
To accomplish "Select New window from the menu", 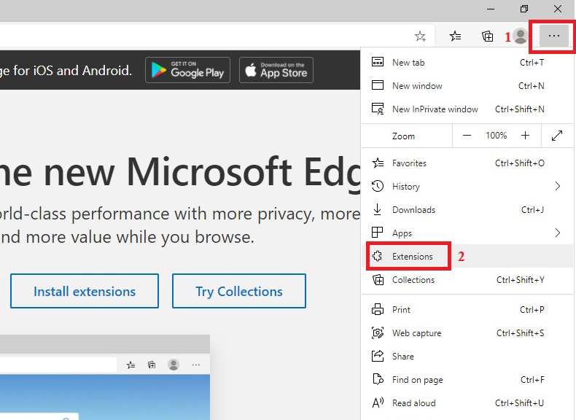I will [467, 85].
